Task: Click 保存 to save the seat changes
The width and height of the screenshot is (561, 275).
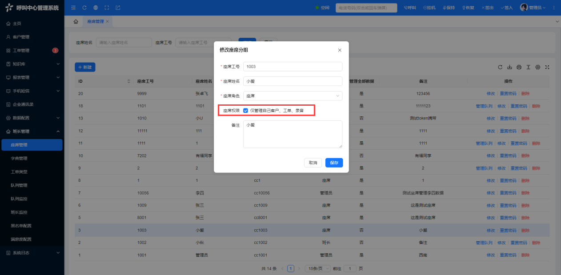Action: (334, 163)
